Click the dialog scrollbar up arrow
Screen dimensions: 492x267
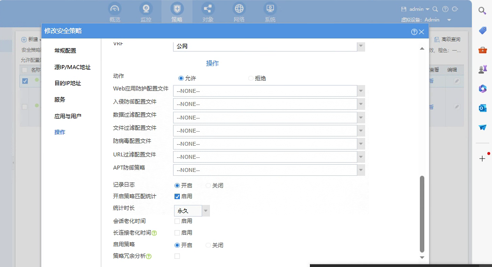tap(422, 49)
